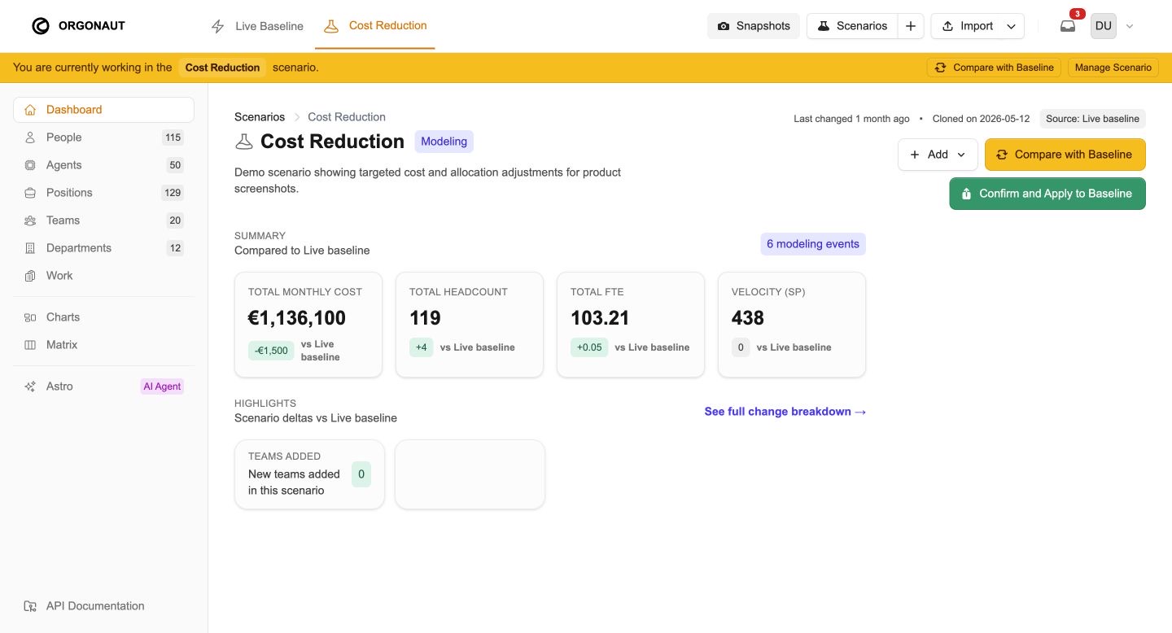The height and width of the screenshot is (633, 1172).
Task: Open Matrix in the sidebar
Action: pyautogui.click(x=104, y=345)
